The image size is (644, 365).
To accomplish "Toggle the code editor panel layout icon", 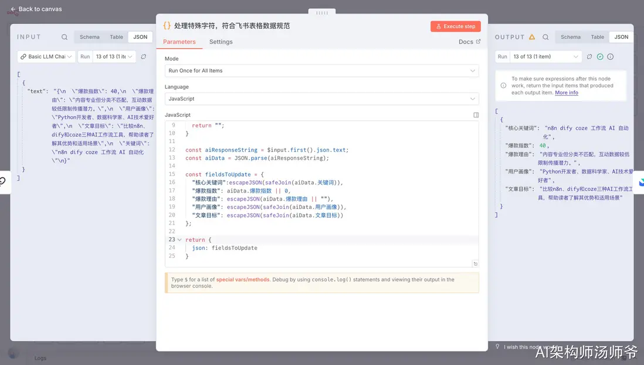I will coord(476,115).
